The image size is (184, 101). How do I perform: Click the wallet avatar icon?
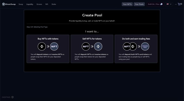pyautogui.click(x=162, y=4)
